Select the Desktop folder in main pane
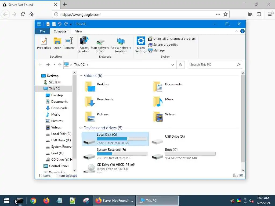Image resolution: width=275 pixels, height=206 pixels. [96, 87]
